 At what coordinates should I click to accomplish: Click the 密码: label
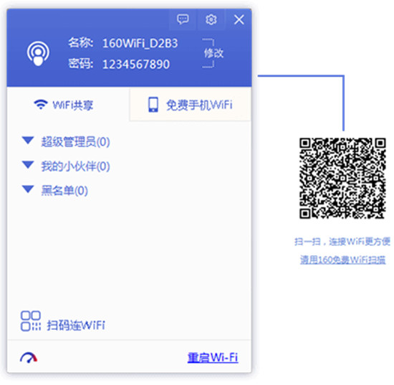click(x=81, y=64)
